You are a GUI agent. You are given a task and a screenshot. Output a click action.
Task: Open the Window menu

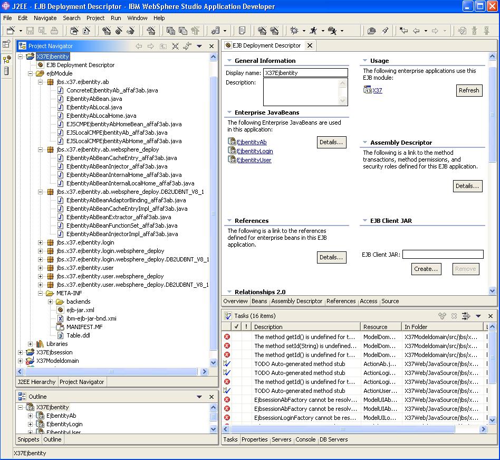point(137,18)
